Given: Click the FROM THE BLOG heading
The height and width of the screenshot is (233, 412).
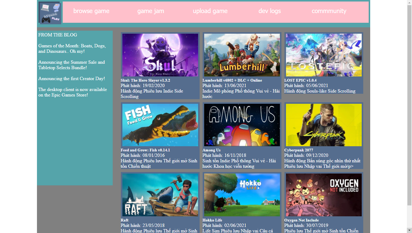Looking at the screenshot, I should [58, 35].
